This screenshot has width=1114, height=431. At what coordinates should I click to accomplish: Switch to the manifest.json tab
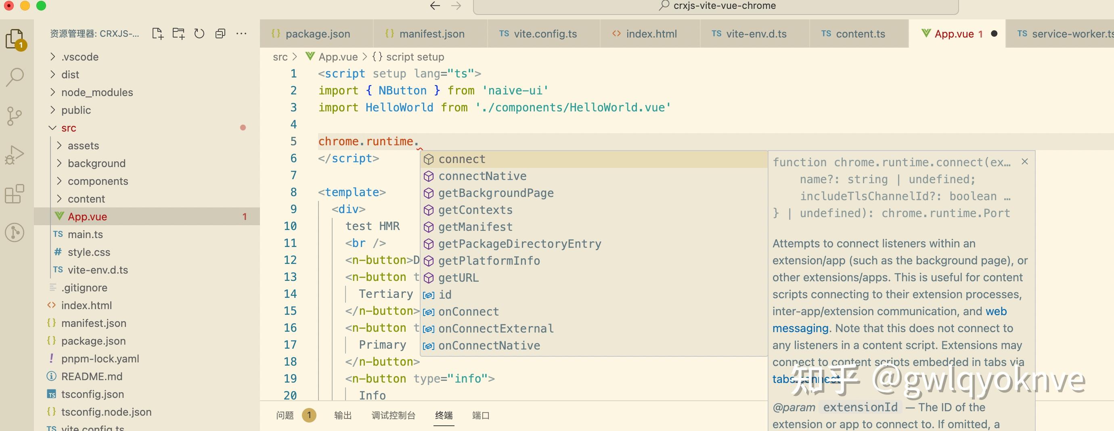(x=431, y=34)
